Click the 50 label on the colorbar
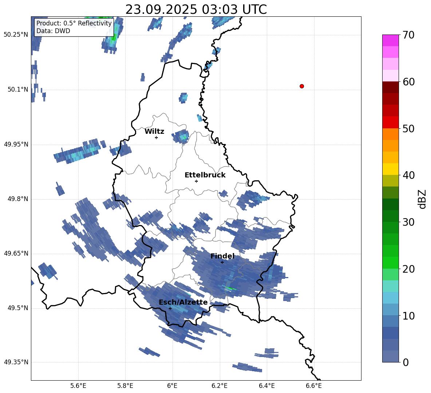 (408, 128)
